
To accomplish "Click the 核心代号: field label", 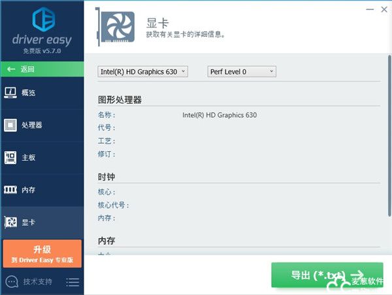I will (114, 205).
